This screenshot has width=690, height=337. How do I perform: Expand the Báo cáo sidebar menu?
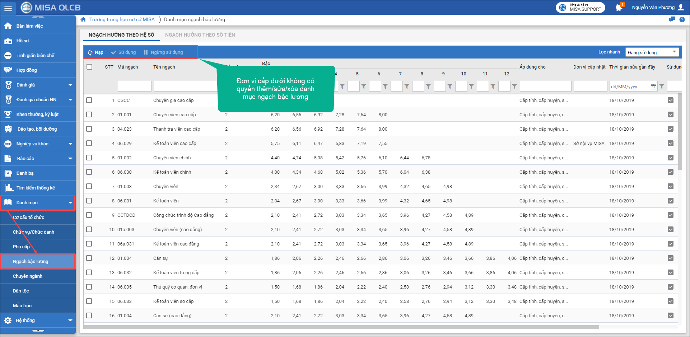(38, 158)
